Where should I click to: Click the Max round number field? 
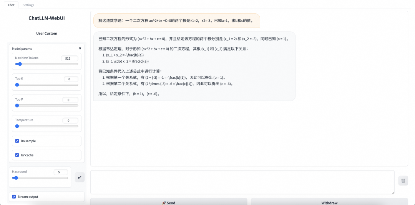(x=61, y=172)
